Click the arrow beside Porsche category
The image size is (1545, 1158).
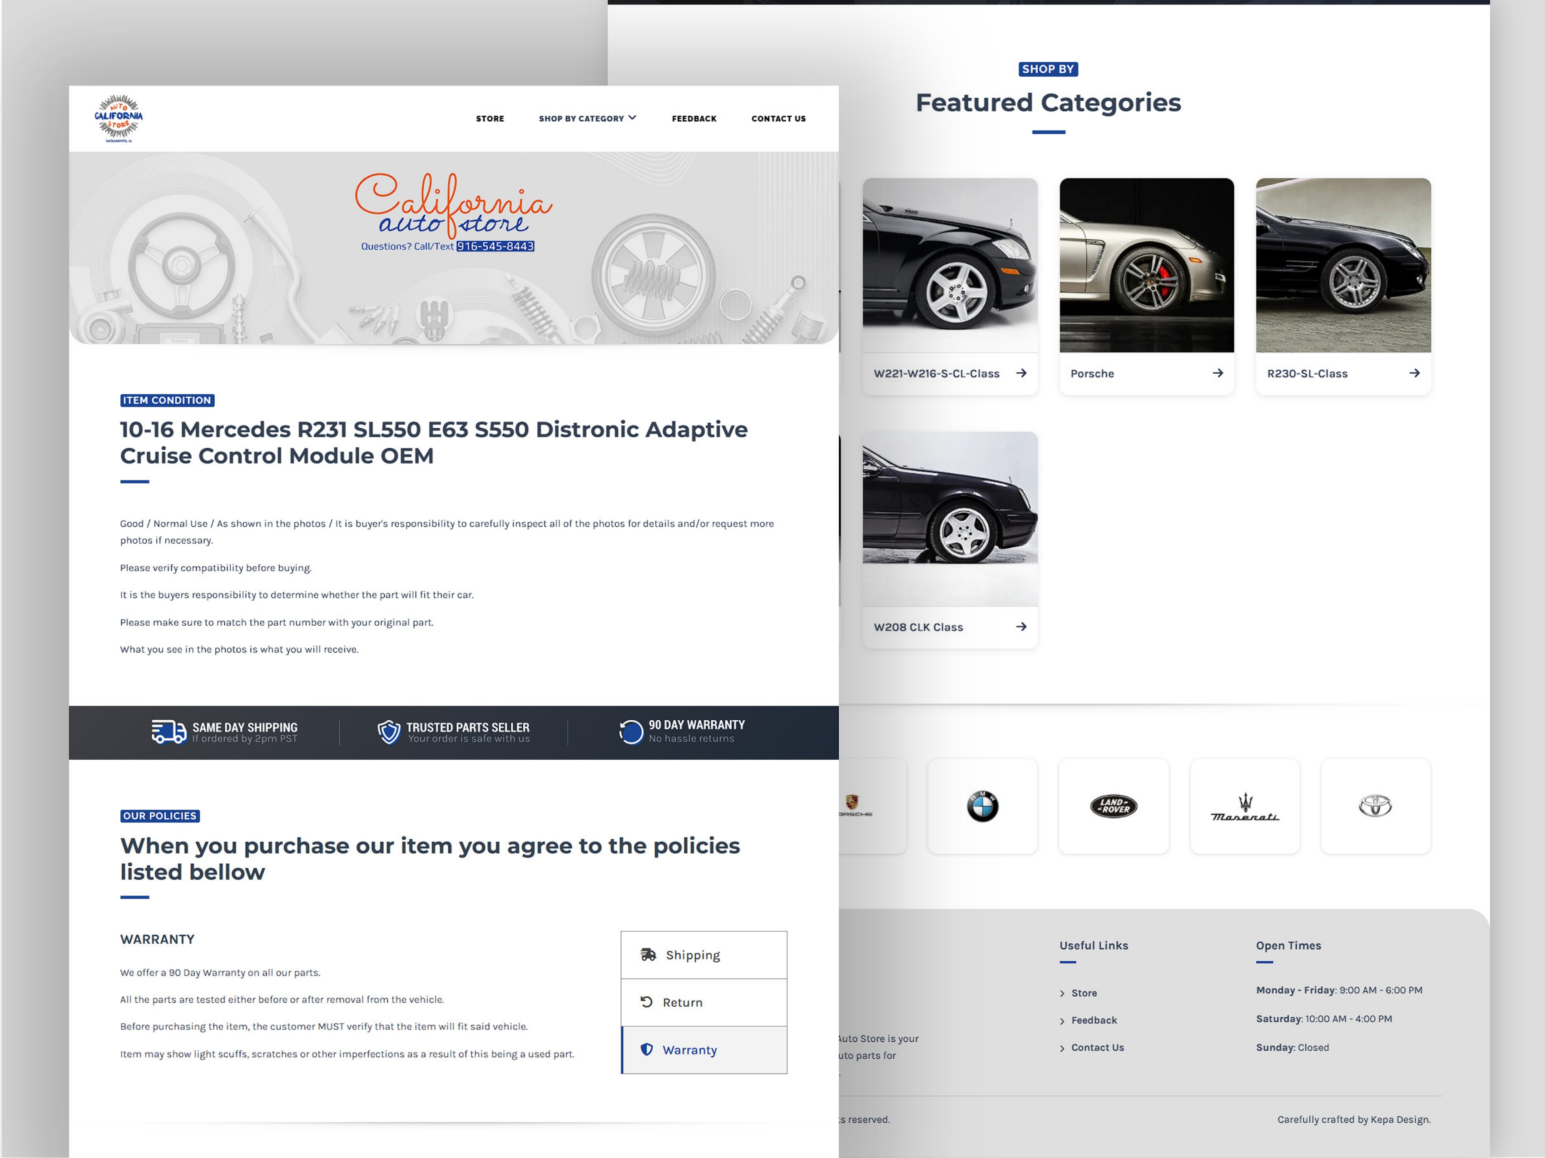tap(1218, 373)
